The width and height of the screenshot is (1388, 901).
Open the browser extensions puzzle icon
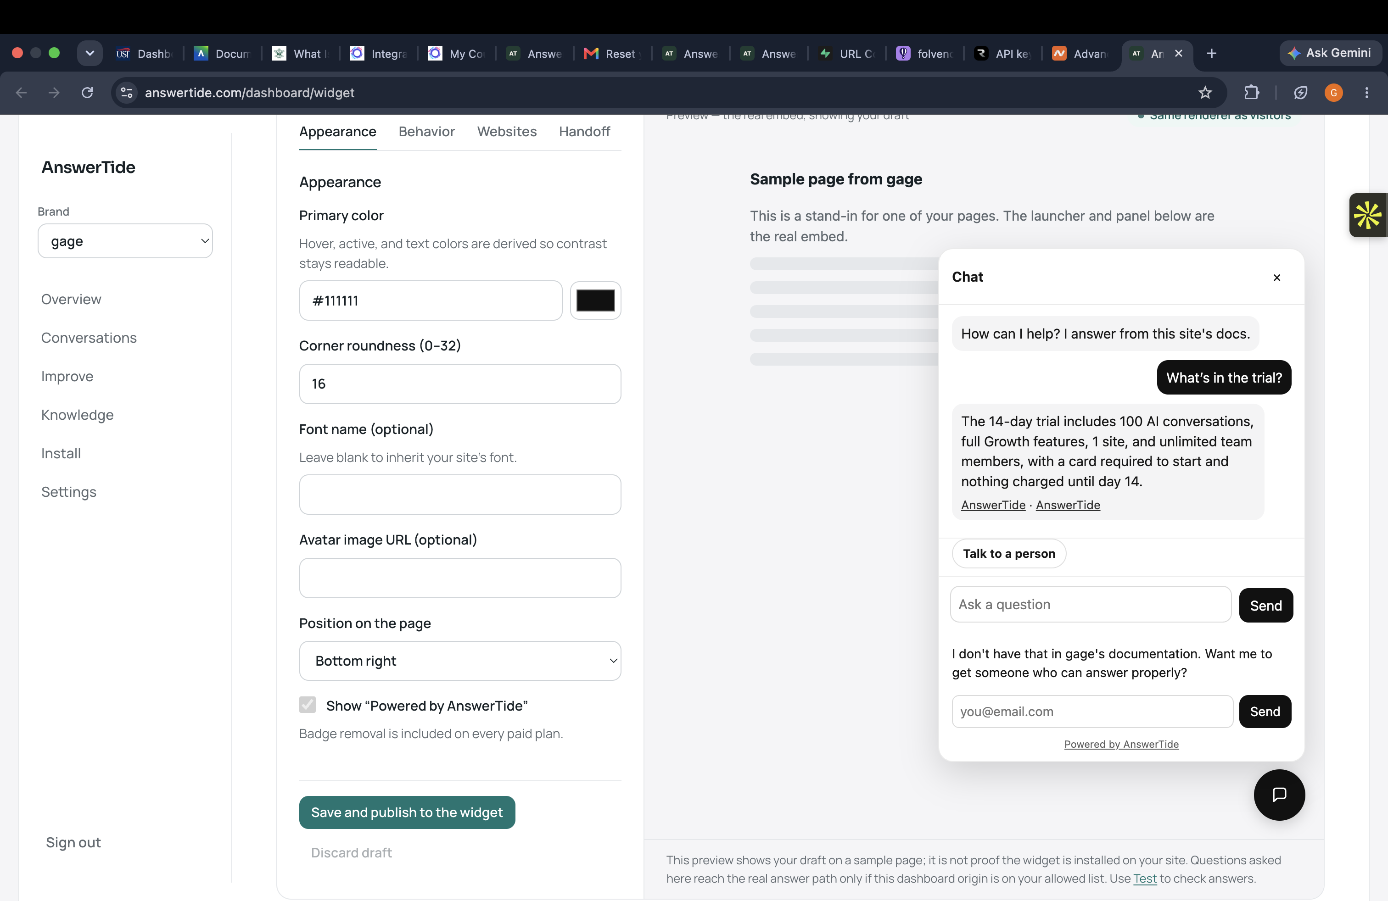1251,93
